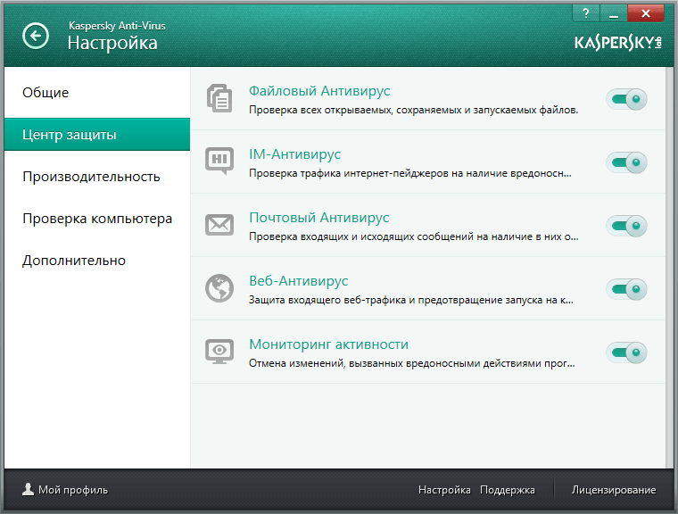The width and height of the screenshot is (678, 514).
Task: Toggle the Файловый Антивирус switch
Action: [x=626, y=99]
